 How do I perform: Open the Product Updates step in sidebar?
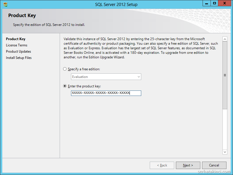18,52
